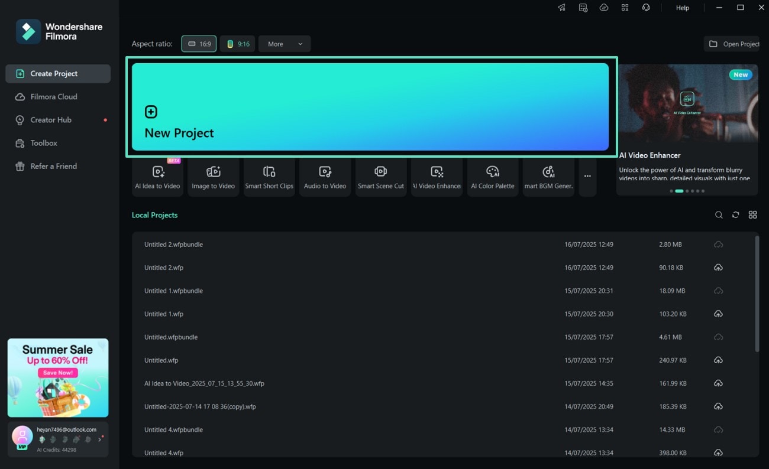The height and width of the screenshot is (469, 769).
Task: Refresh the local projects list
Action: pos(735,215)
